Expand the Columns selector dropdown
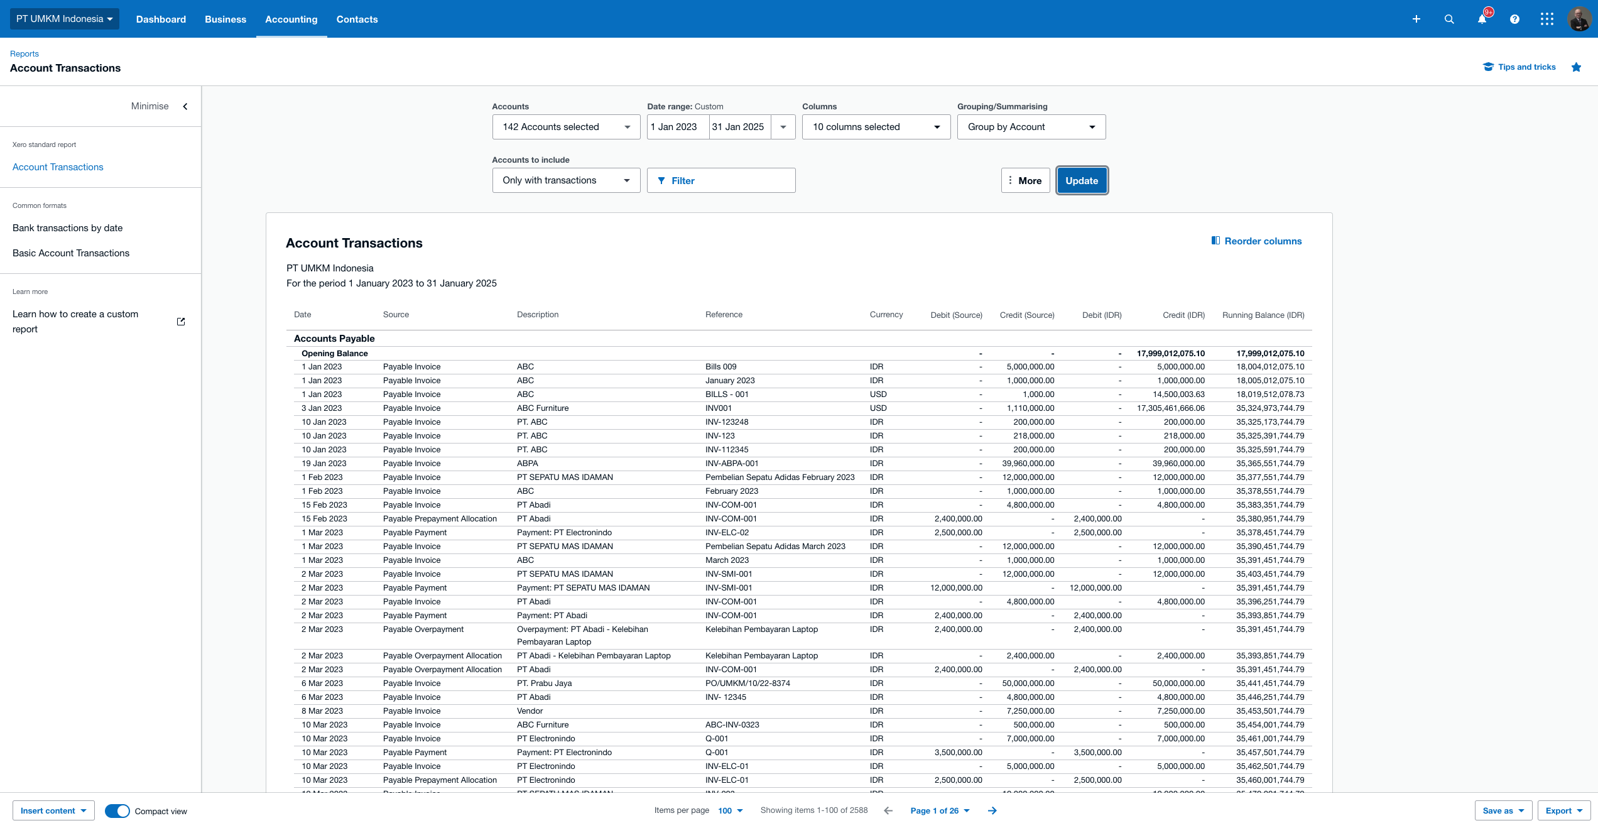Image resolution: width=1598 pixels, height=828 pixels. (872, 126)
